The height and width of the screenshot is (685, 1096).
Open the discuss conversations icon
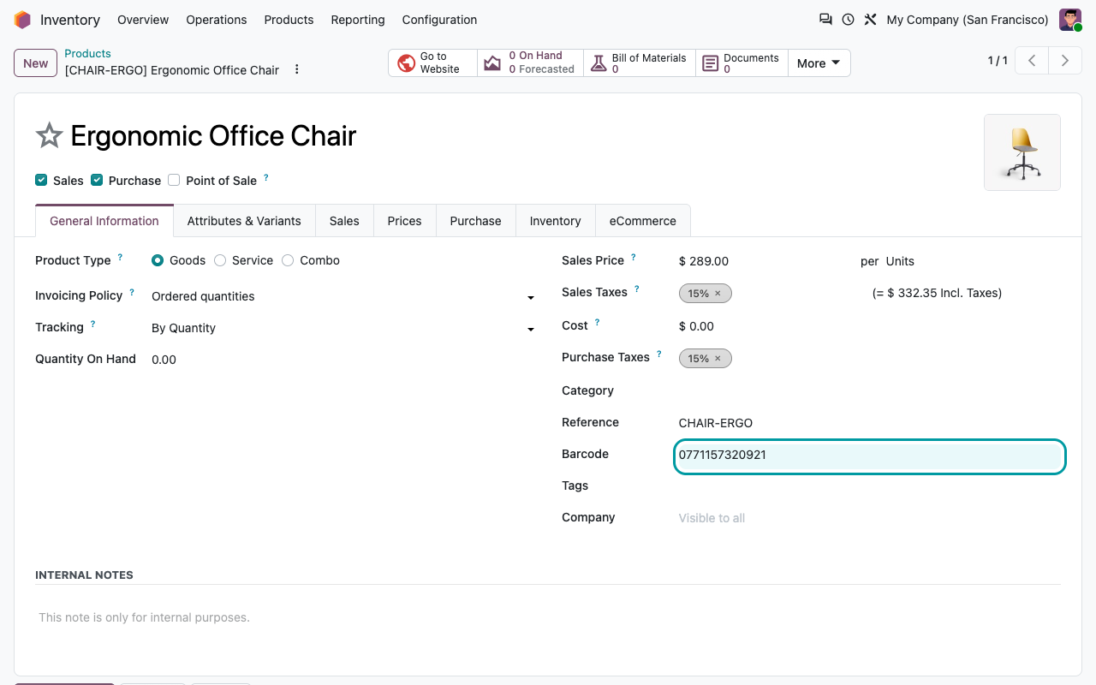pyautogui.click(x=825, y=20)
